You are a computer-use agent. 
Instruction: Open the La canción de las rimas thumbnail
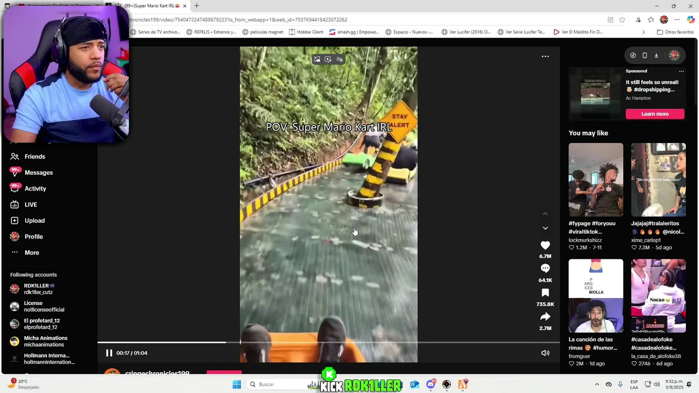click(596, 296)
